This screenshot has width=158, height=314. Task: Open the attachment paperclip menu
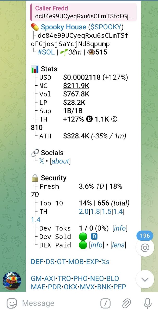coord(127,304)
